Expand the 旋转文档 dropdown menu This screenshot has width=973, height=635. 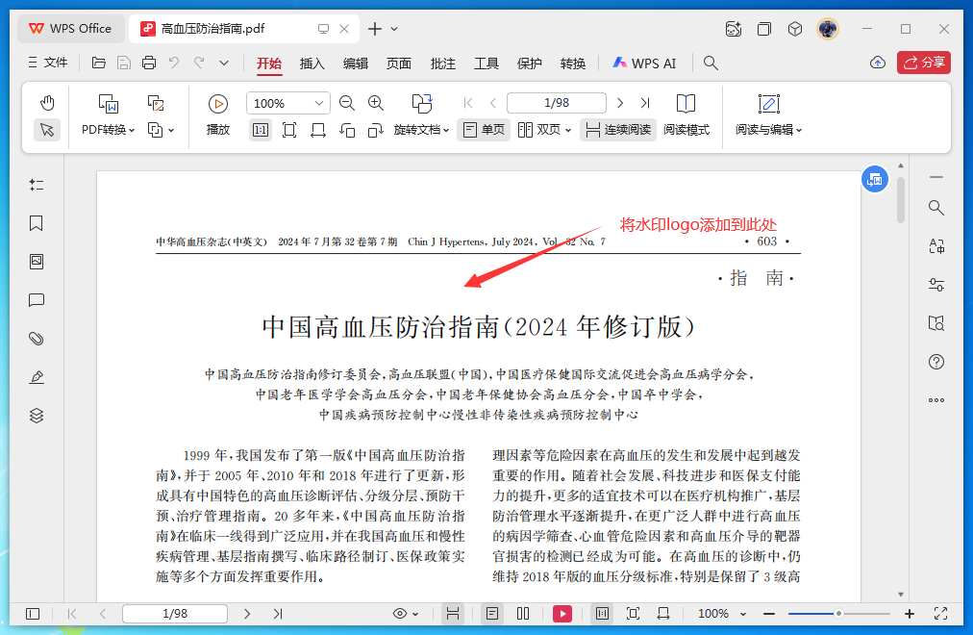[421, 130]
